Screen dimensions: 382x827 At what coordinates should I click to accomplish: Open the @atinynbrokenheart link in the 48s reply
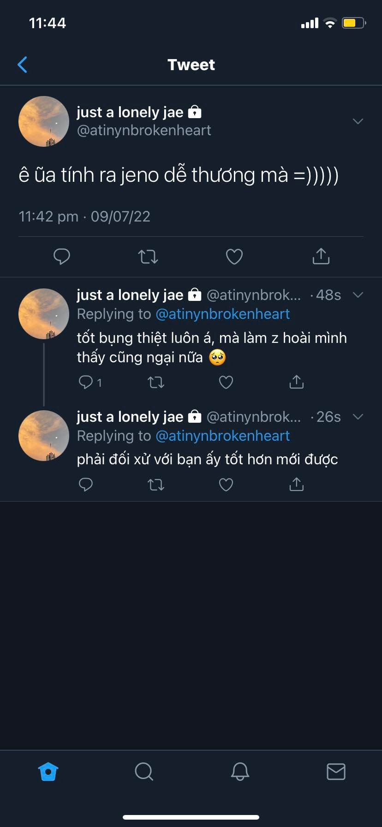pyautogui.click(x=222, y=314)
